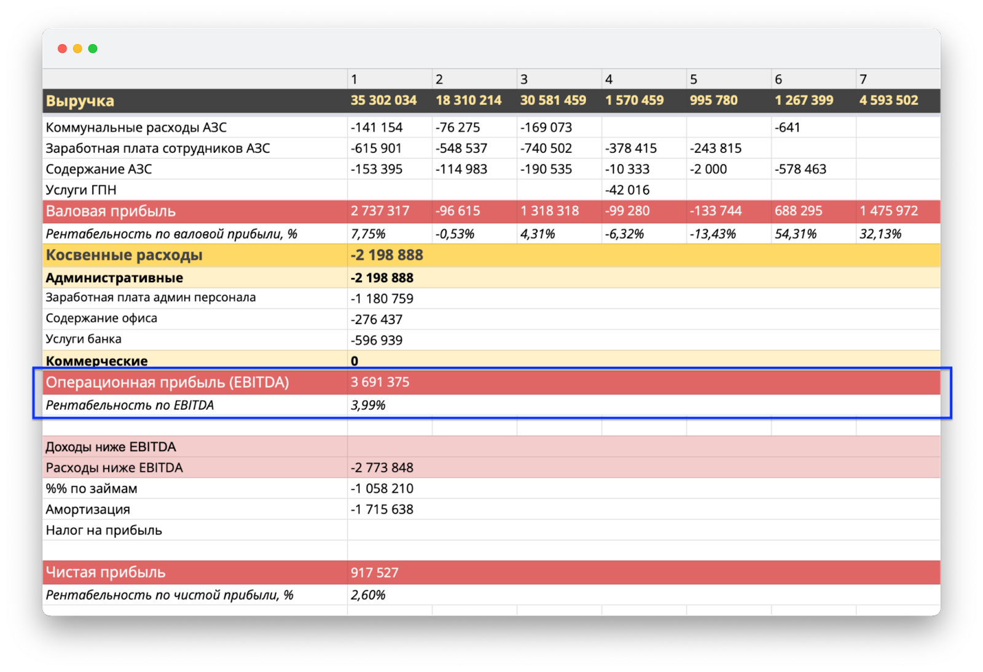Click the 54,31% gross margin cell
The height and width of the screenshot is (672, 983).
796,234
